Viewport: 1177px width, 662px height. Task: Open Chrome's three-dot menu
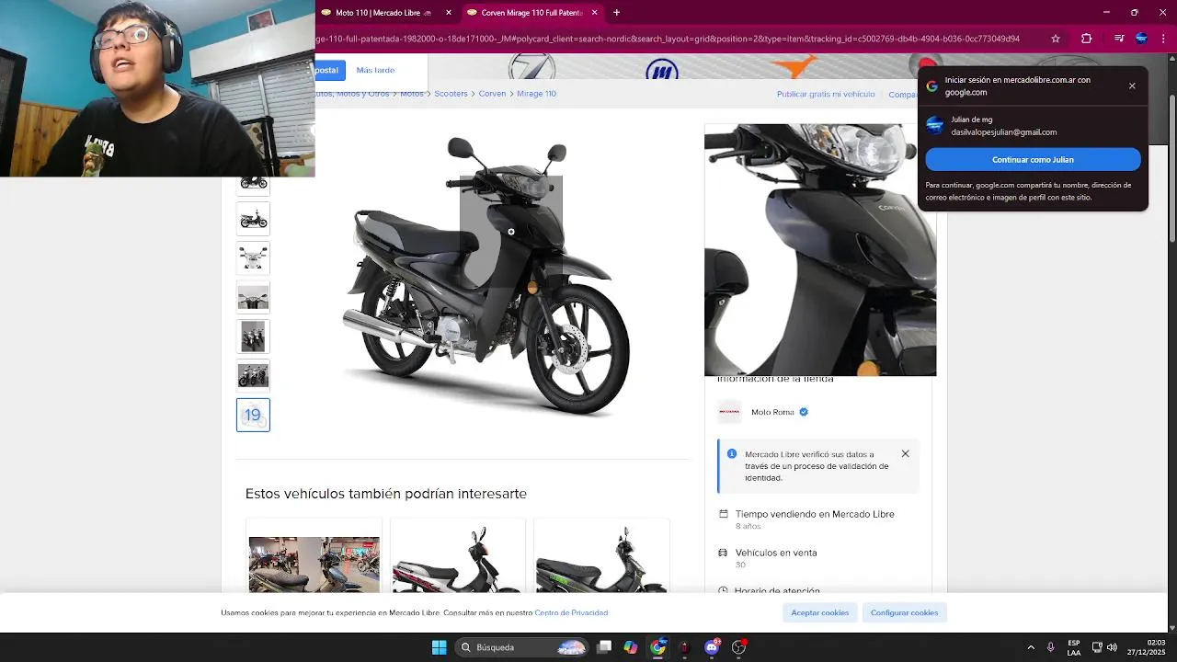coord(1164,39)
